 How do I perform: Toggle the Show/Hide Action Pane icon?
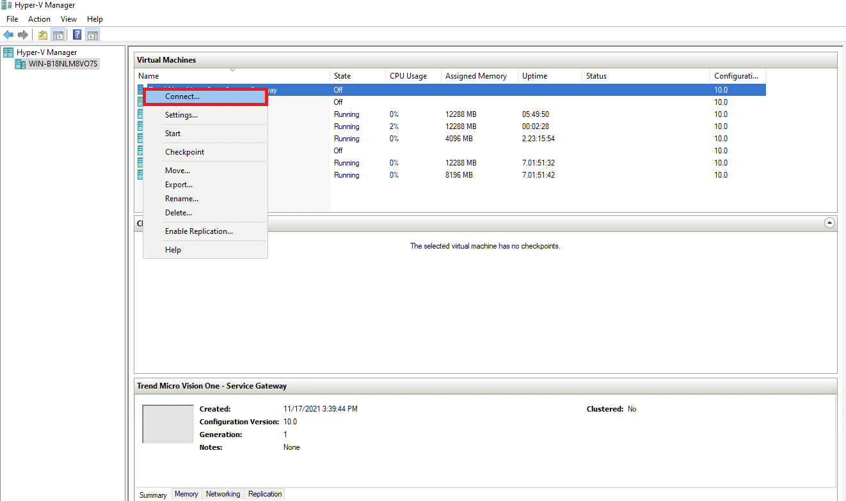pyautogui.click(x=93, y=35)
